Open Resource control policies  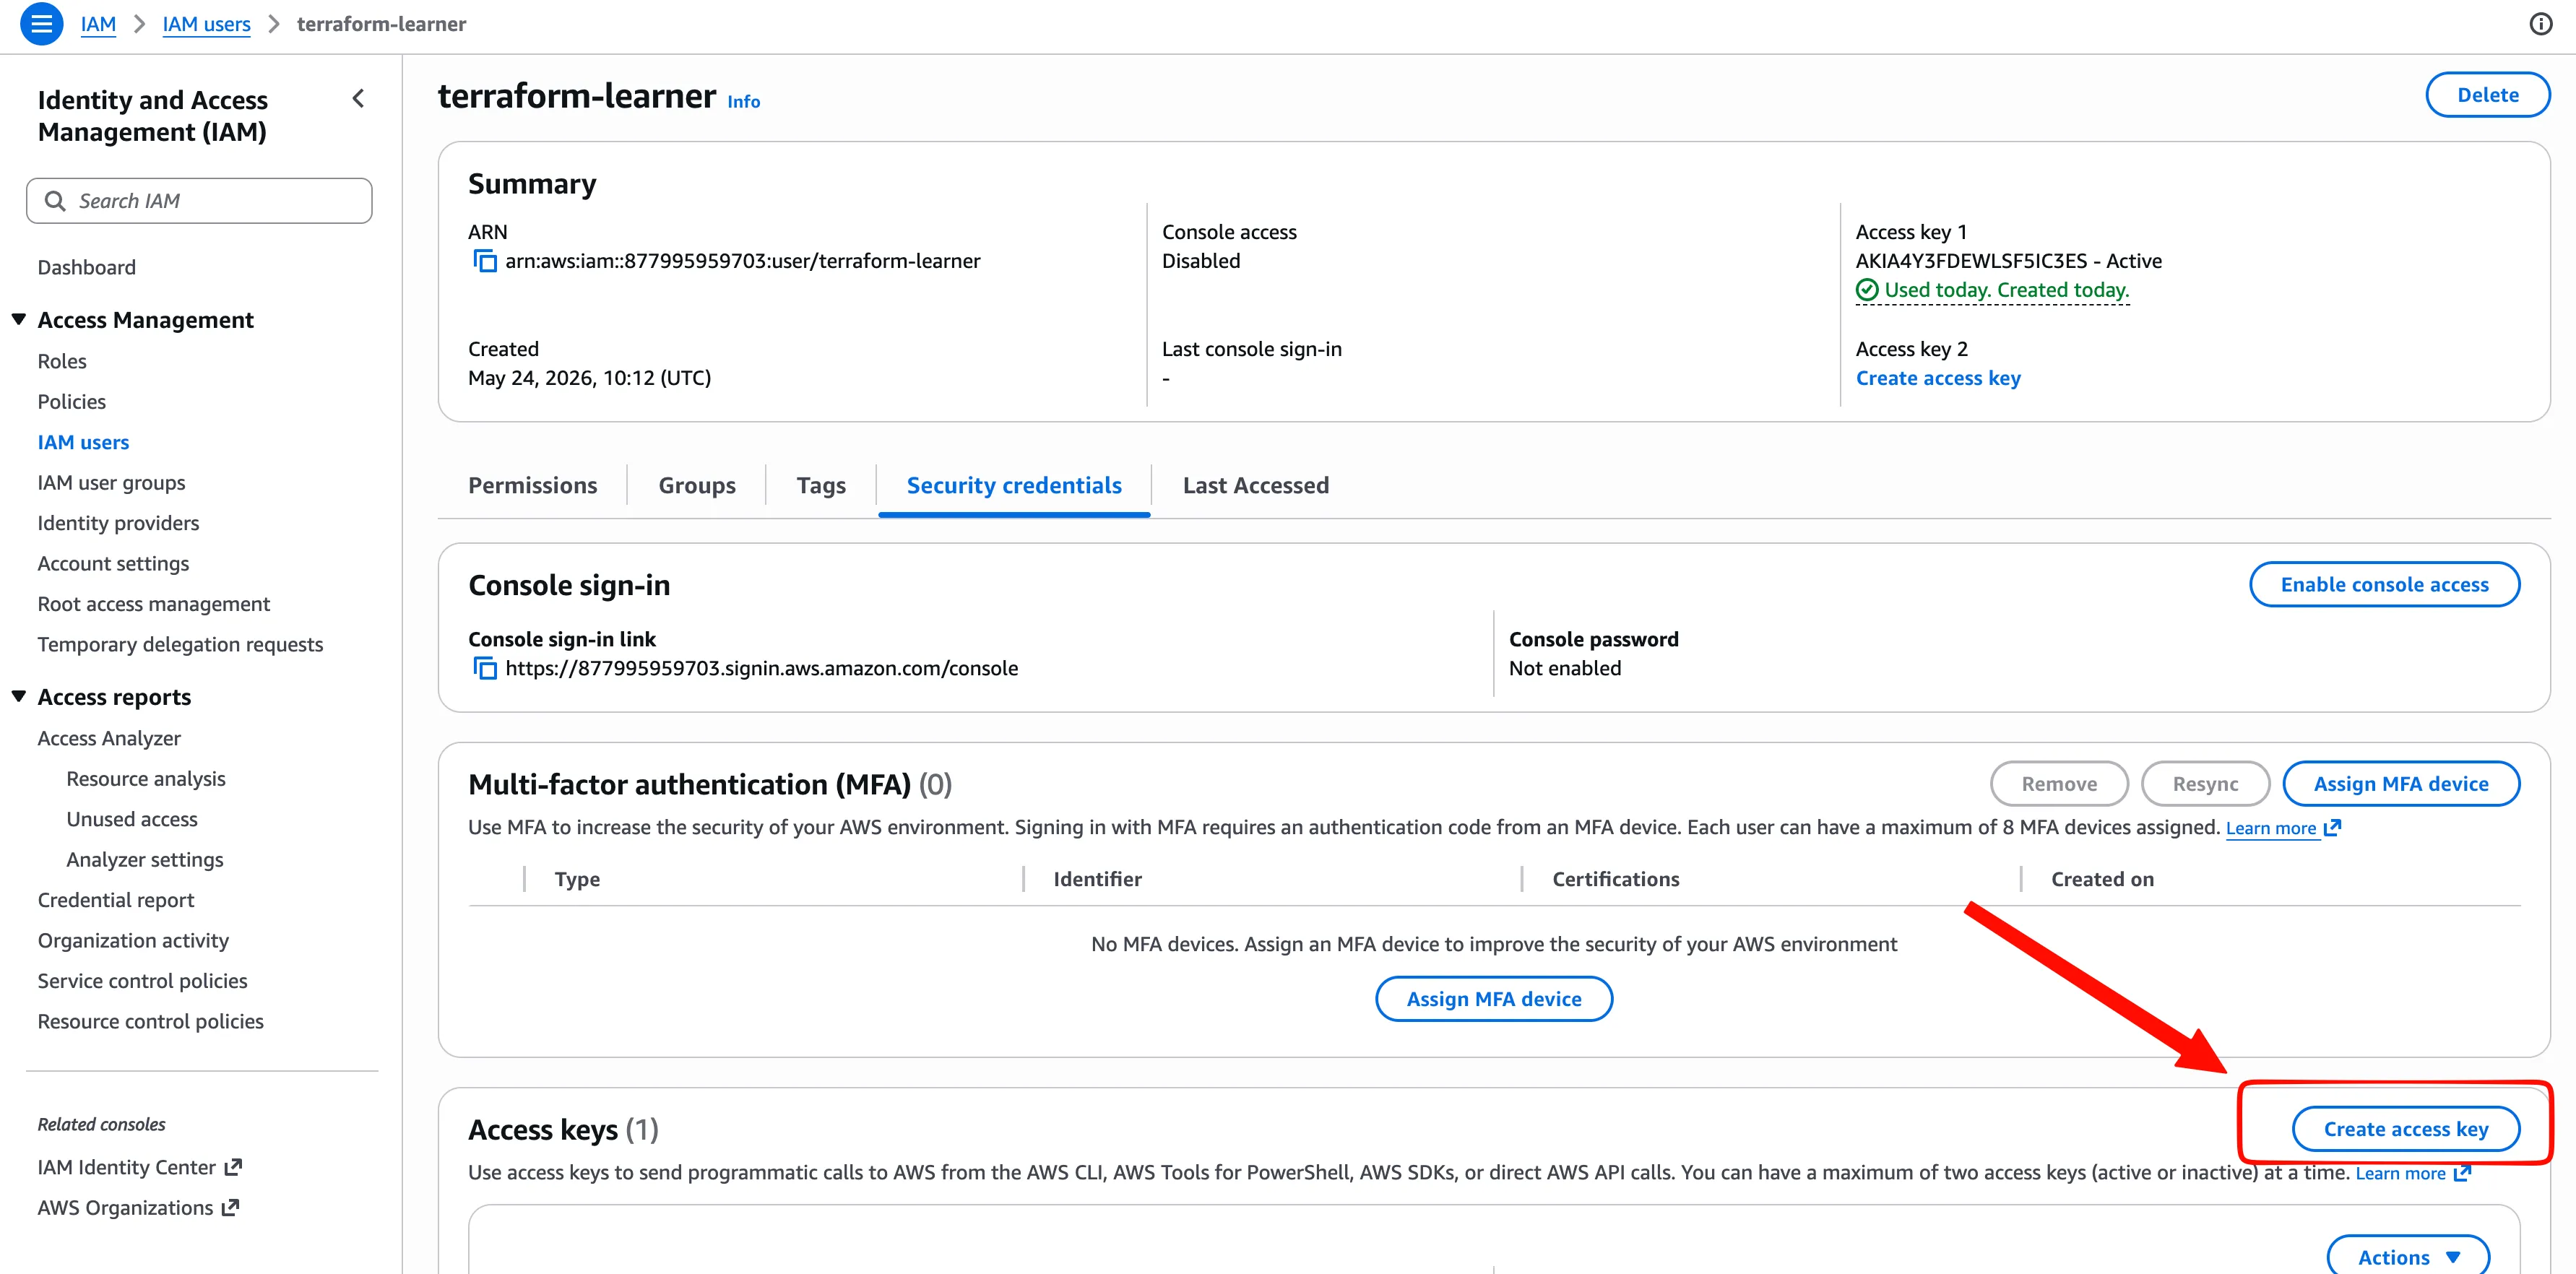point(151,1022)
